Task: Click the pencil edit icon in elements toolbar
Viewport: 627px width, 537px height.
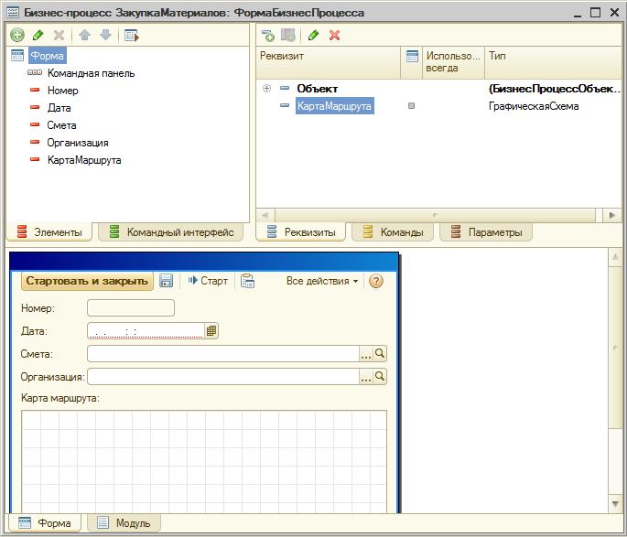Action: [38, 35]
